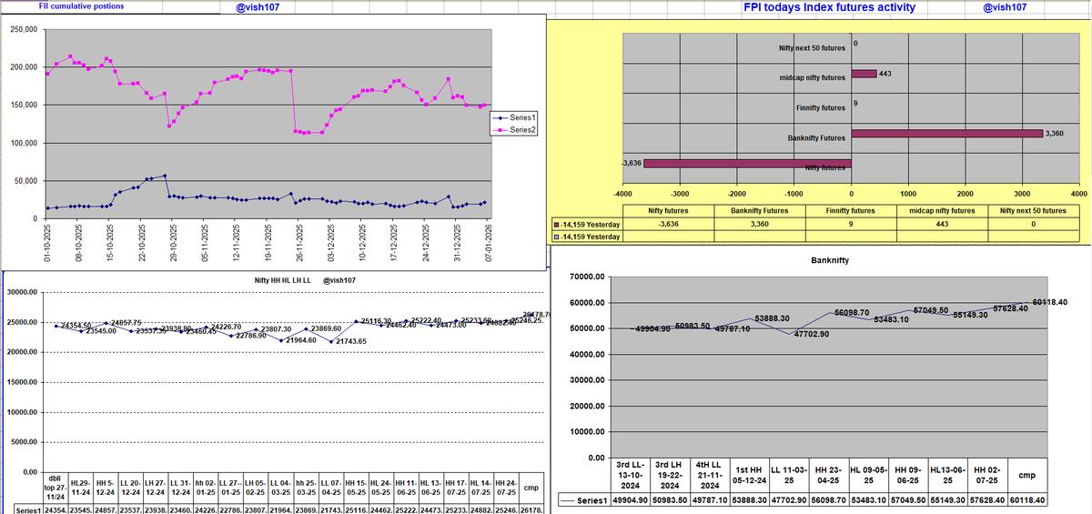Screen dimensions: 1092x514
Task: Click the 21743.65 data label on Nifty chart
Action: (349, 341)
